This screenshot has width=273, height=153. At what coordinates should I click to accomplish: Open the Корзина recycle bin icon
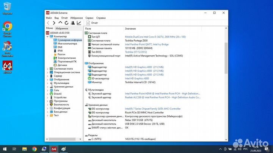7,8
